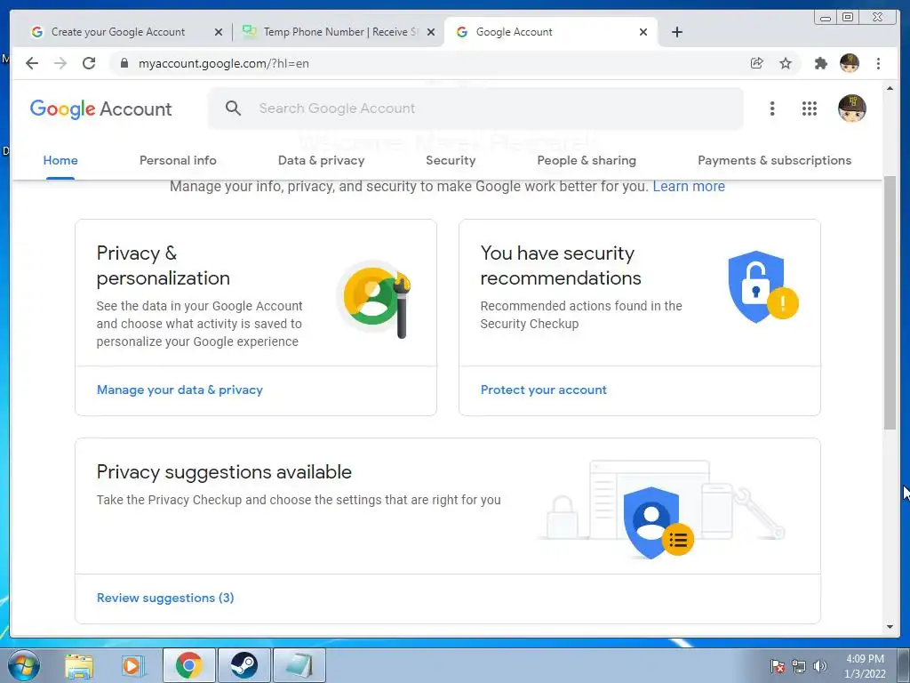Select the Home navigation tab
Viewport: 910px width, 683px height.
click(60, 160)
